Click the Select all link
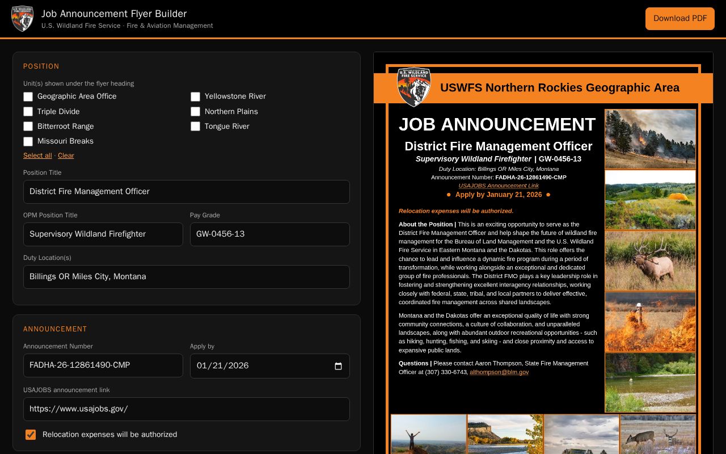Screen dimensions: 726x454 37,155
